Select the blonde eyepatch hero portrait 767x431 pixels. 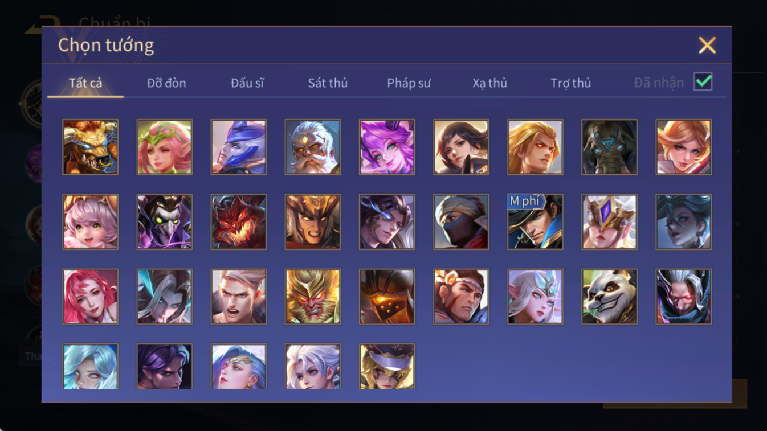coord(387,367)
